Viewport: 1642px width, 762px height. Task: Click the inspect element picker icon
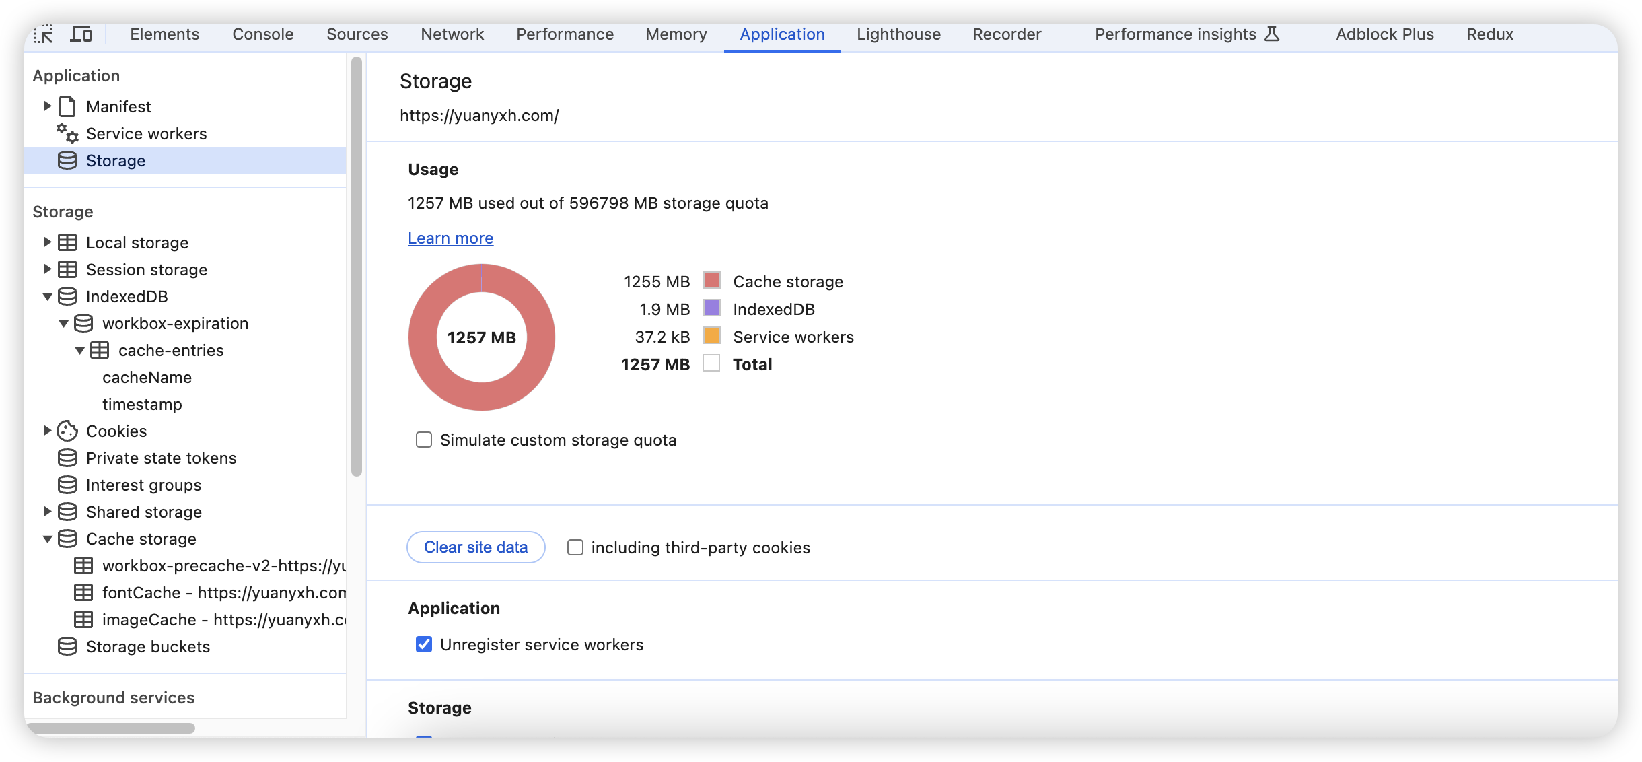[x=44, y=34]
